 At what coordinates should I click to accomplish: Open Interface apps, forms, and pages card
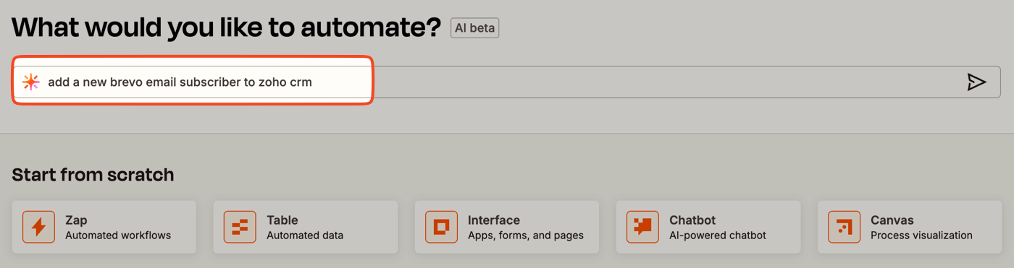(507, 227)
